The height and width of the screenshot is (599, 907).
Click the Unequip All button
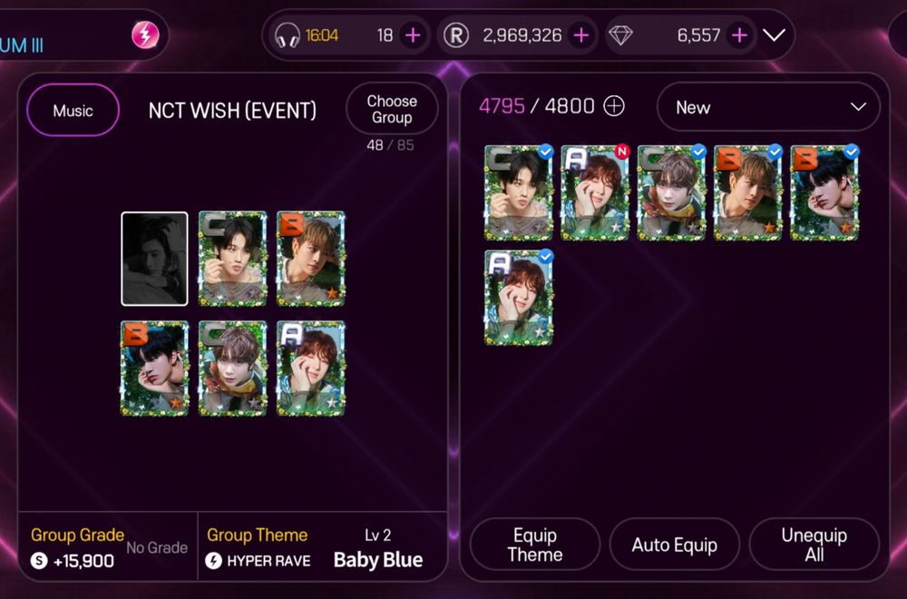point(814,545)
